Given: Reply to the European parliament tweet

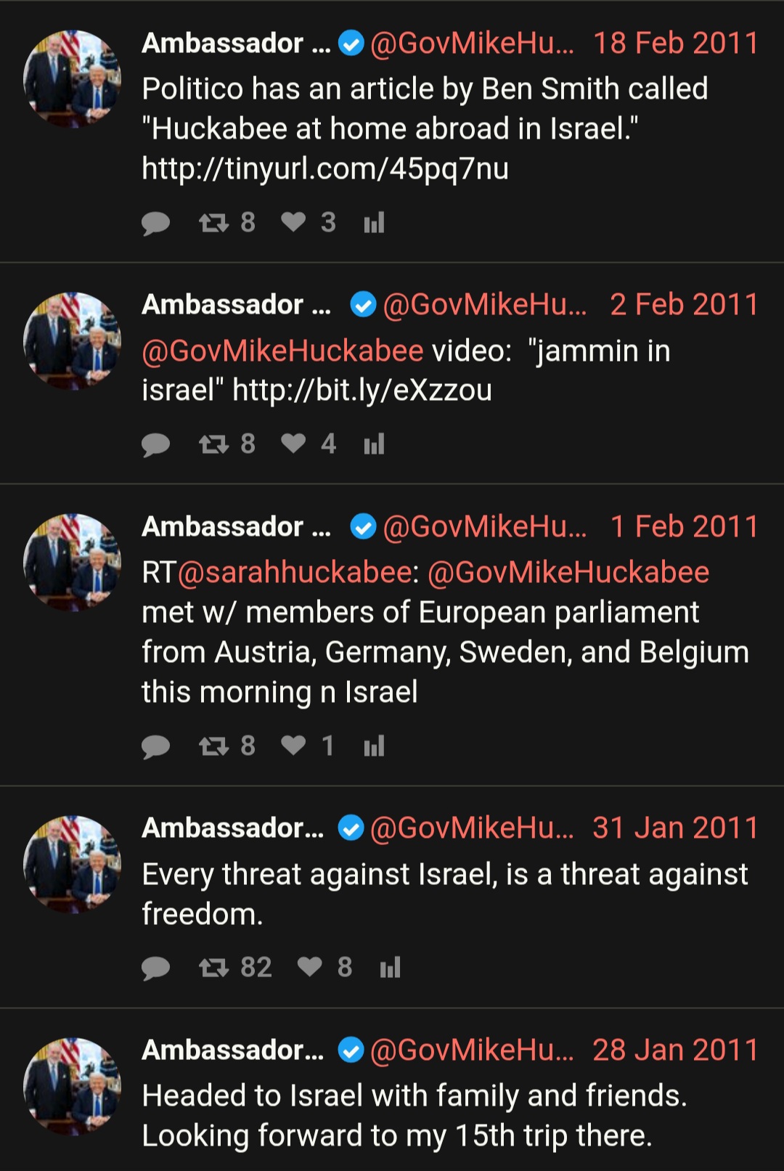Looking at the screenshot, I should pyautogui.click(x=155, y=746).
